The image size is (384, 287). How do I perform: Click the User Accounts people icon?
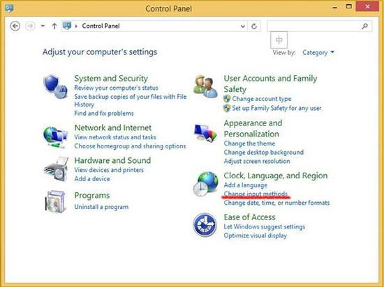[x=205, y=86]
